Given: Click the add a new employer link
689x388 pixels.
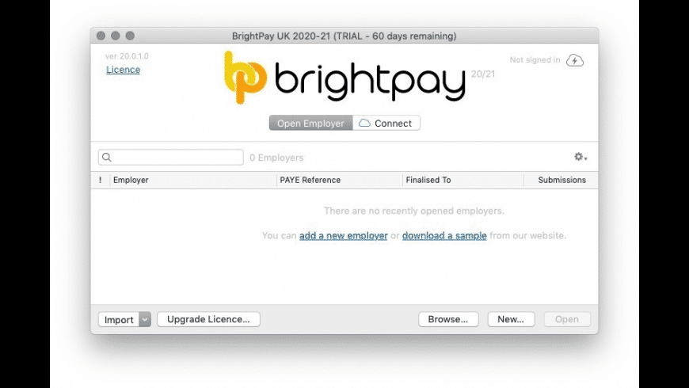Looking at the screenshot, I should (344, 235).
